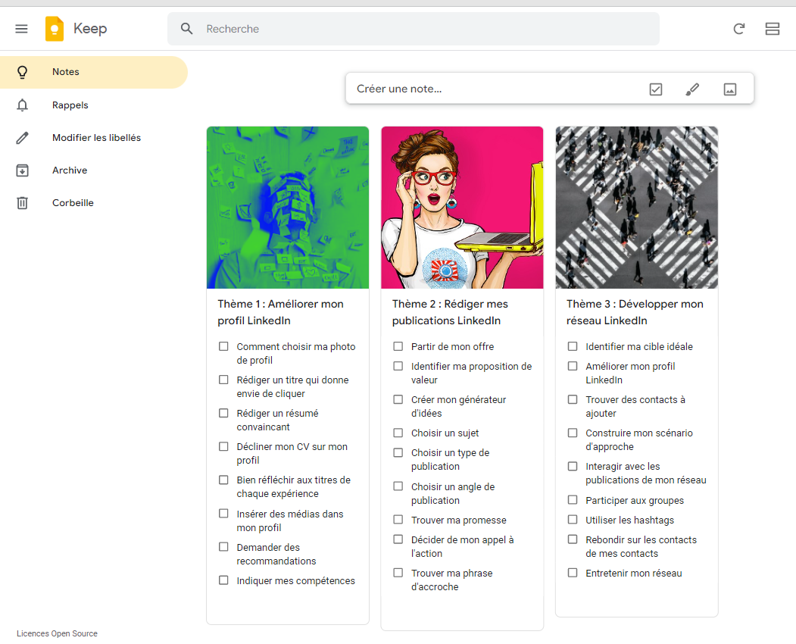Open the 'Licences Open Source' link
The height and width of the screenshot is (644, 796).
57,633
